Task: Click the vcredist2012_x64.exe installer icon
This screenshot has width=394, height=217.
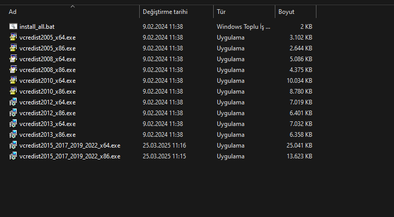Action: coord(13,102)
